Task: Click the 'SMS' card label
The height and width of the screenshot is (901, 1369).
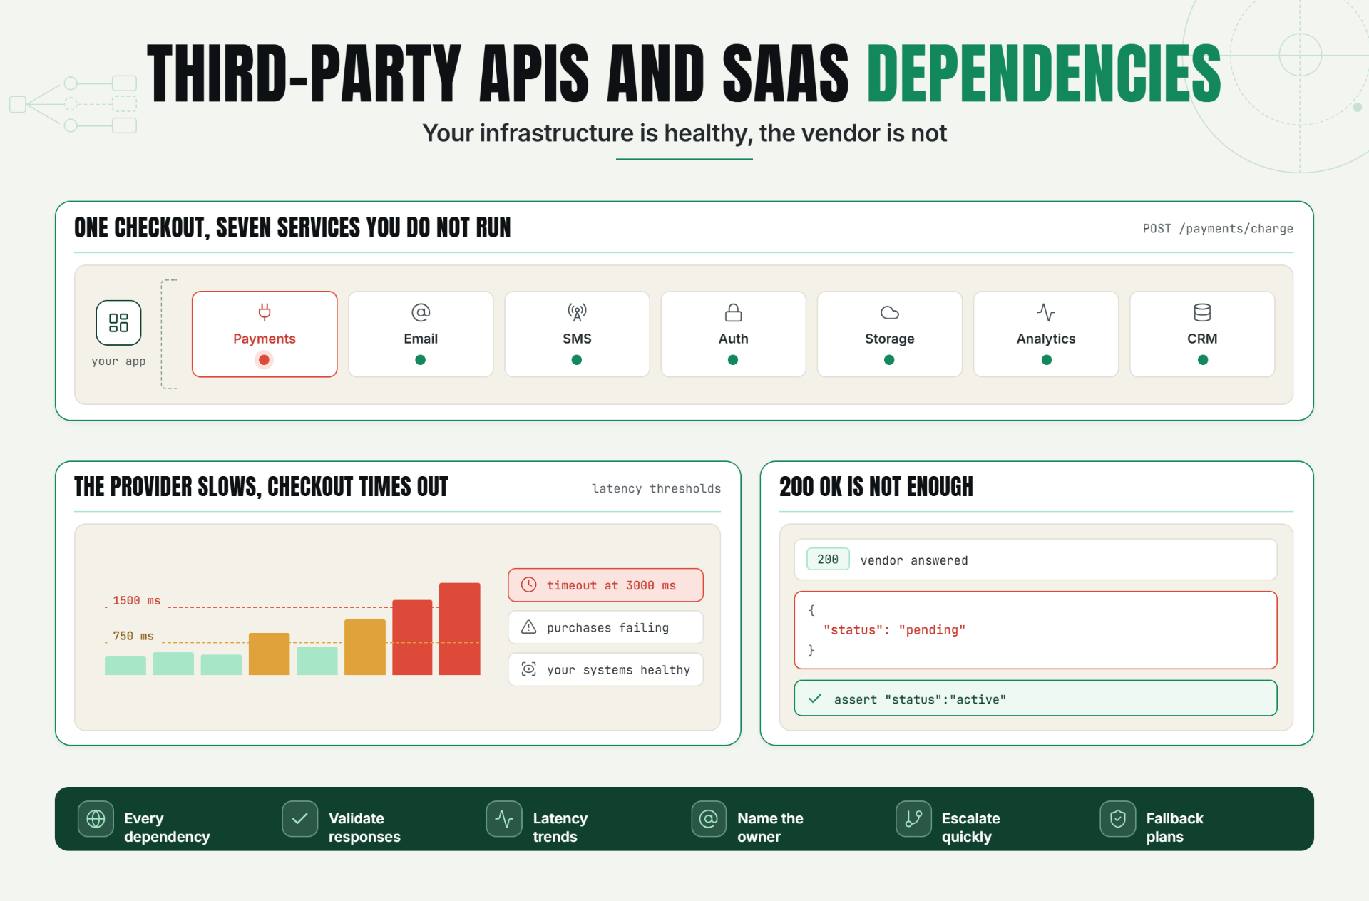Action: (x=577, y=339)
